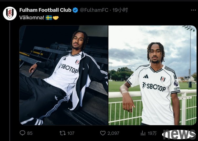Screen dimensions: 198x141
Task: Click the 85 replies count
Action: (x=30, y=133)
